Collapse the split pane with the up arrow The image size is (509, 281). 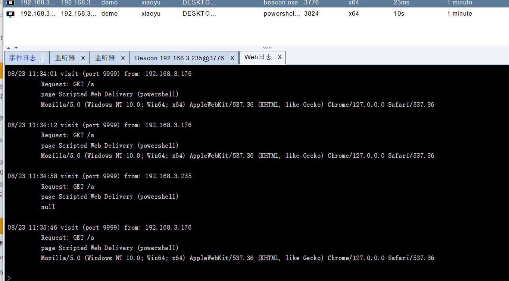(9, 48)
